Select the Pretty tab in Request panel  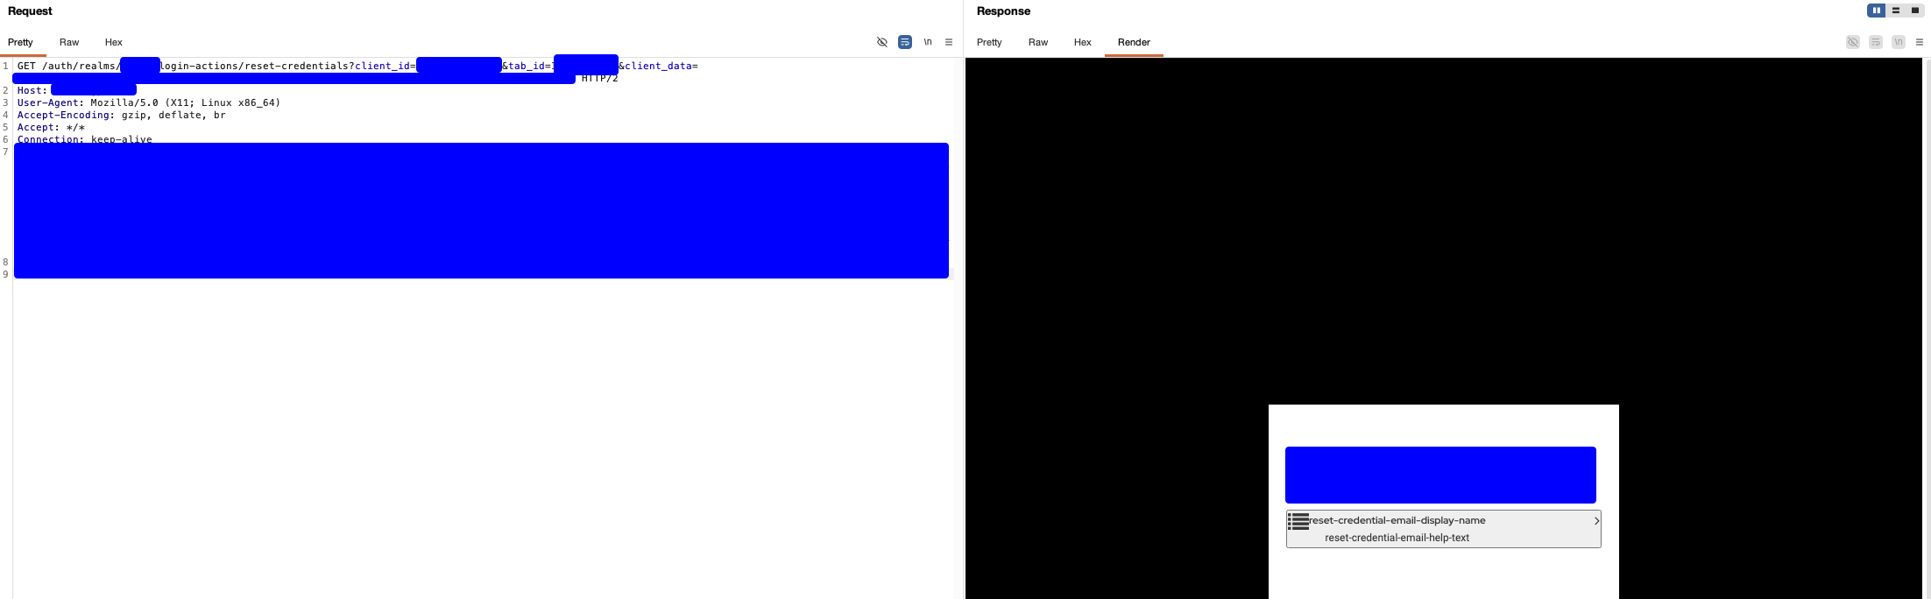pos(20,42)
